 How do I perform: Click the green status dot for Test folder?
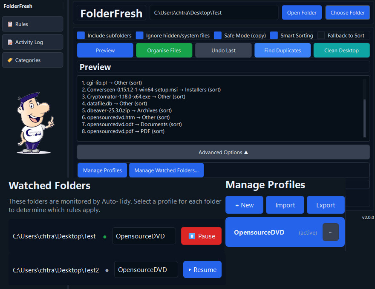click(x=105, y=236)
